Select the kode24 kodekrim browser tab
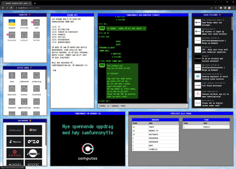Viewport: 236px width, 169px height. tap(16, 3)
